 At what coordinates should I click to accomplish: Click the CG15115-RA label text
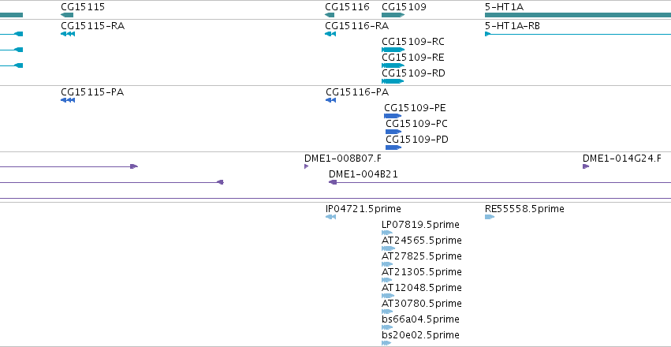pyautogui.click(x=93, y=26)
